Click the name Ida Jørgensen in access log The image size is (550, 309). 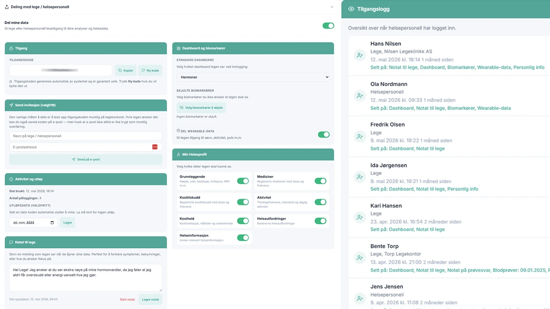[389, 165]
